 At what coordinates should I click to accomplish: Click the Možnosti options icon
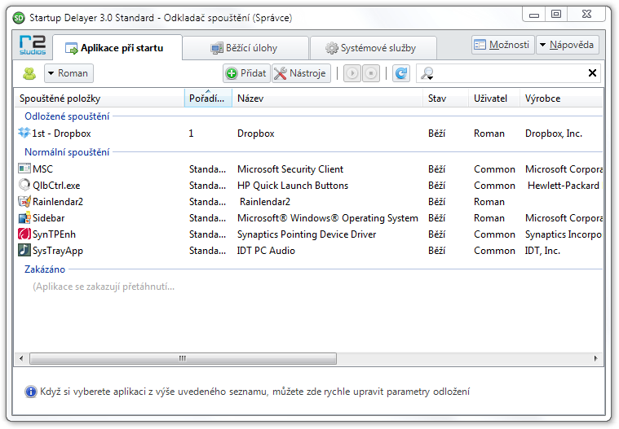(x=480, y=45)
